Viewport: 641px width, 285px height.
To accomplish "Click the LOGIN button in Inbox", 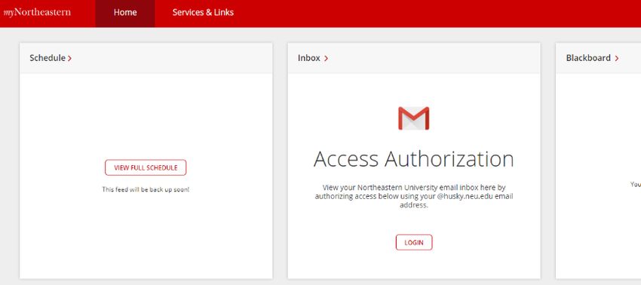I will coord(414,243).
